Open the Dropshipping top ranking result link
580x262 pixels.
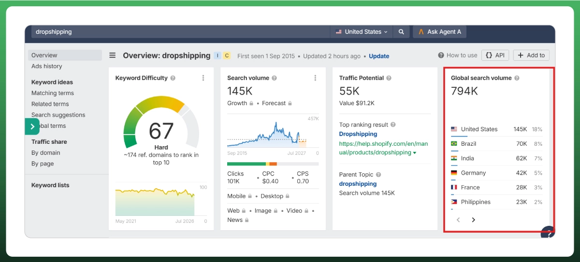point(358,134)
